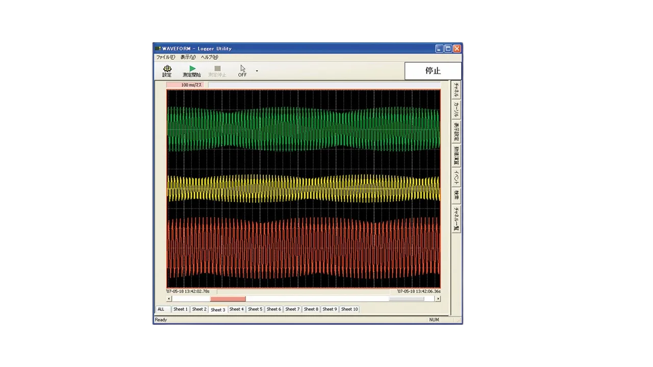Open the チャネル一覧 side panel tab
Viewport: 653px width, 367px height.
point(457,219)
